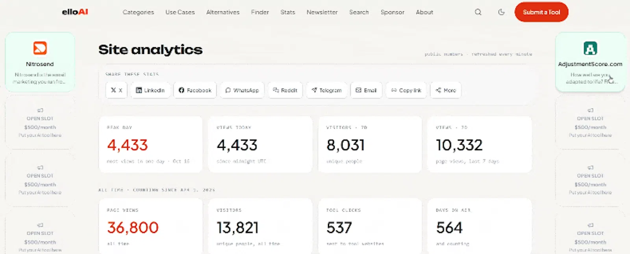Copy link to stats page

click(406, 90)
